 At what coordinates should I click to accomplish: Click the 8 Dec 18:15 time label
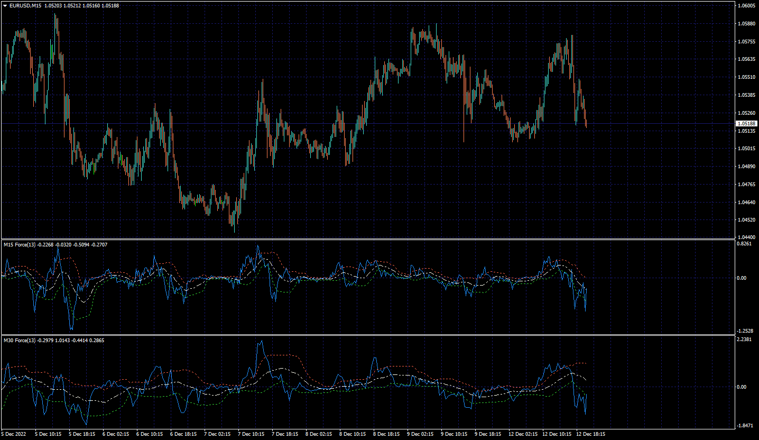pos(387,434)
